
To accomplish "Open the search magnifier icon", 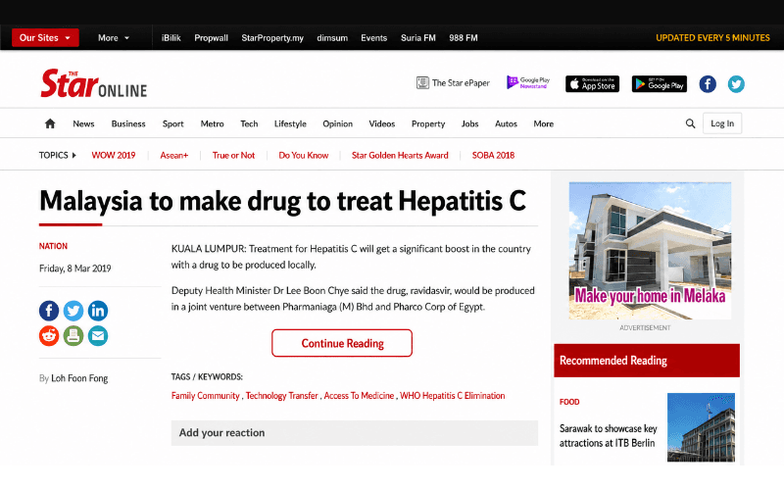I will [x=690, y=123].
